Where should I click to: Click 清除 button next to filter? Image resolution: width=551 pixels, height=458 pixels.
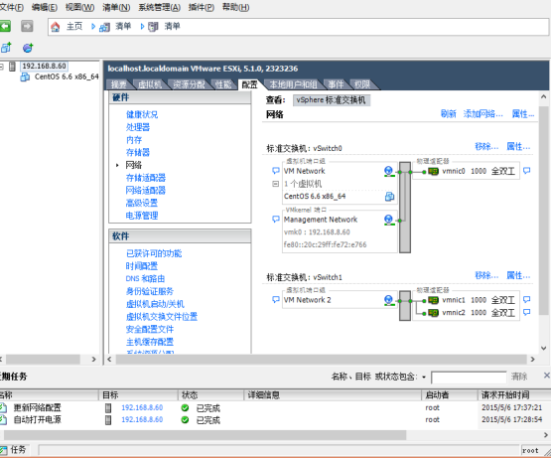tap(519, 377)
